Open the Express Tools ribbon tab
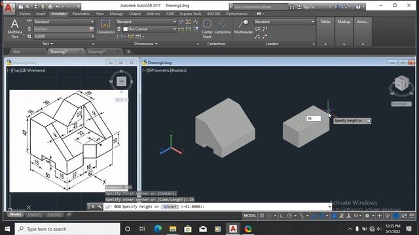Screen dimensions: 419x235 tap(191, 14)
